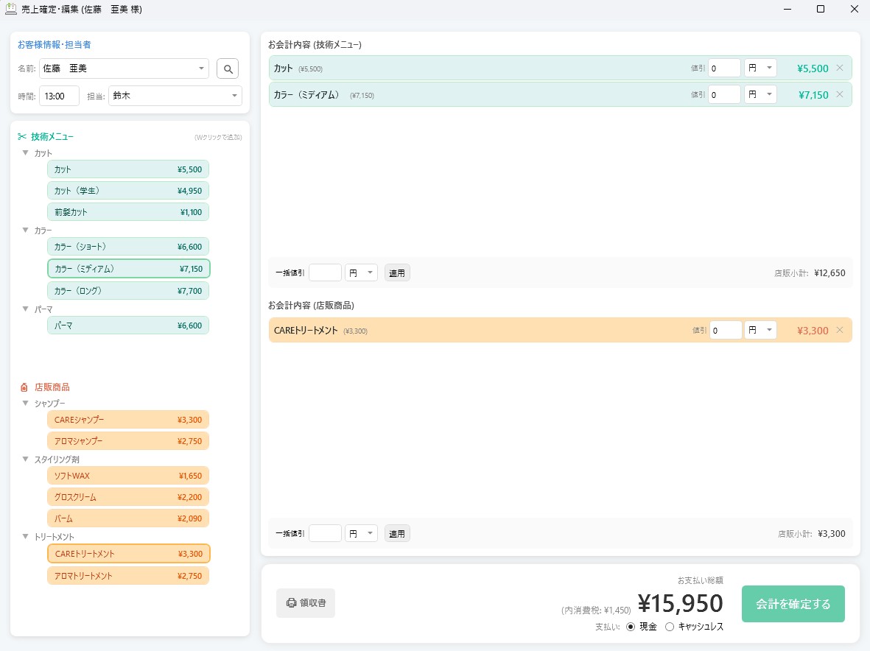Collapse the トリートメント category

coord(26,537)
